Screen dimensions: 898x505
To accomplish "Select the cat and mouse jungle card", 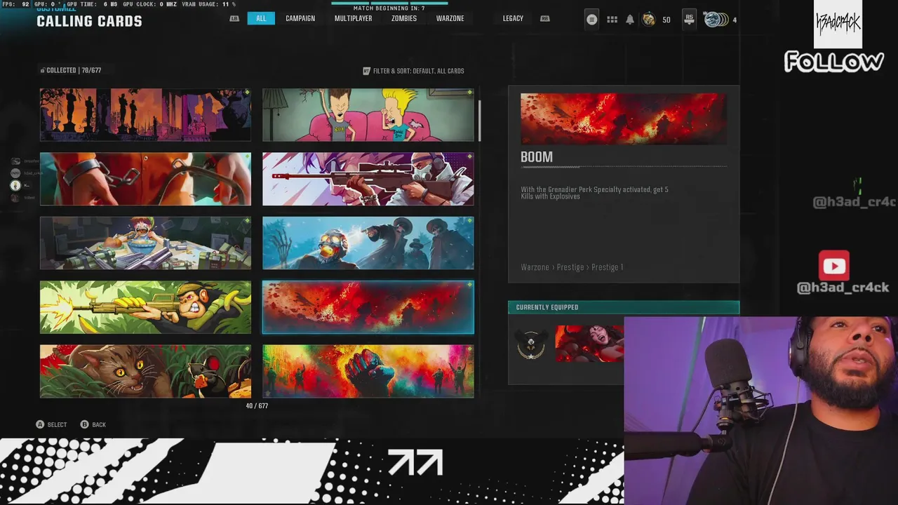I will [145, 371].
